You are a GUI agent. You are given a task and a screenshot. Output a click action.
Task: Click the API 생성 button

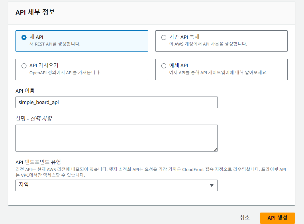pos(277,218)
